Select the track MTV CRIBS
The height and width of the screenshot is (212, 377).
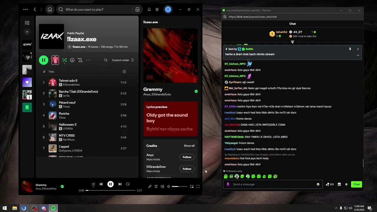click(x=87, y=137)
